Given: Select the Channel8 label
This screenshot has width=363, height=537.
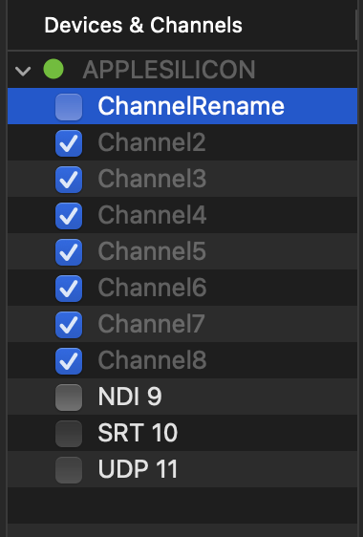Looking at the screenshot, I should pyautogui.click(x=152, y=360).
